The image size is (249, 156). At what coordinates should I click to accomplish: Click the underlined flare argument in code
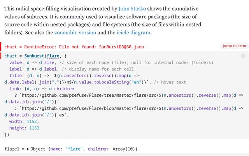pos(54,56)
